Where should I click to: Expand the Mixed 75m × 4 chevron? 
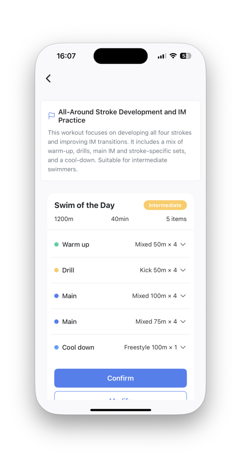pyautogui.click(x=183, y=322)
